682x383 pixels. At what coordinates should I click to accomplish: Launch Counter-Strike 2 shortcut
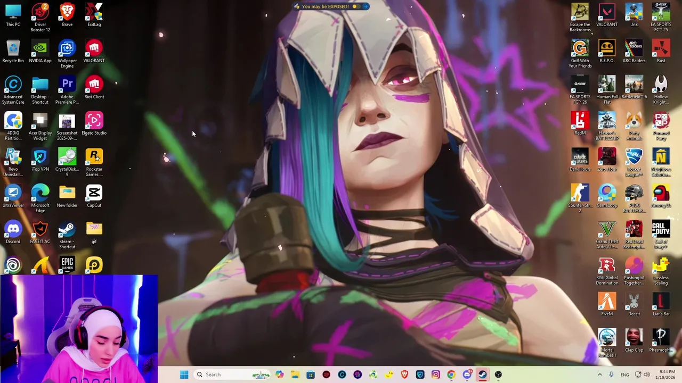tap(580, 198)
